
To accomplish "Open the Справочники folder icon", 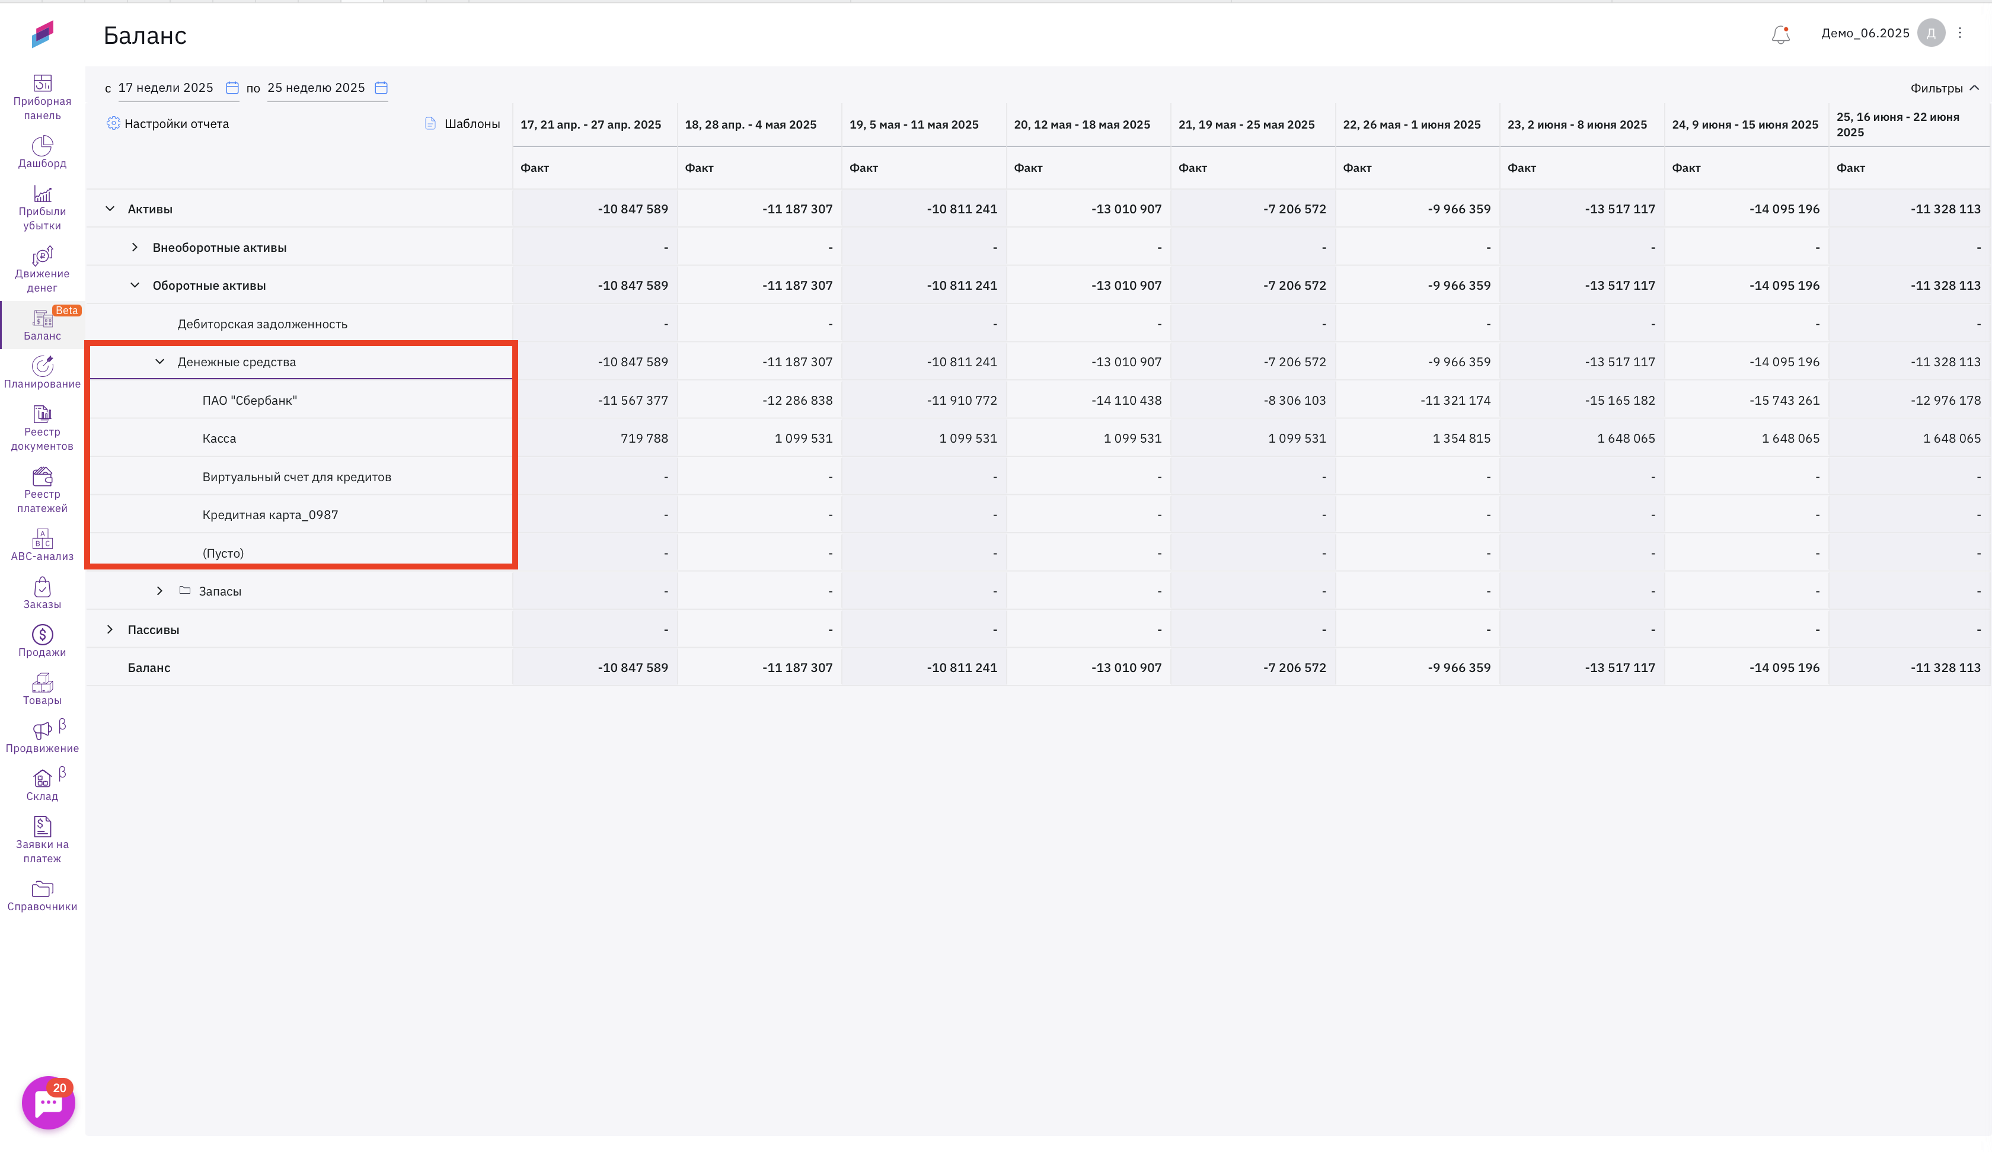I will click(x=42, y=889).
